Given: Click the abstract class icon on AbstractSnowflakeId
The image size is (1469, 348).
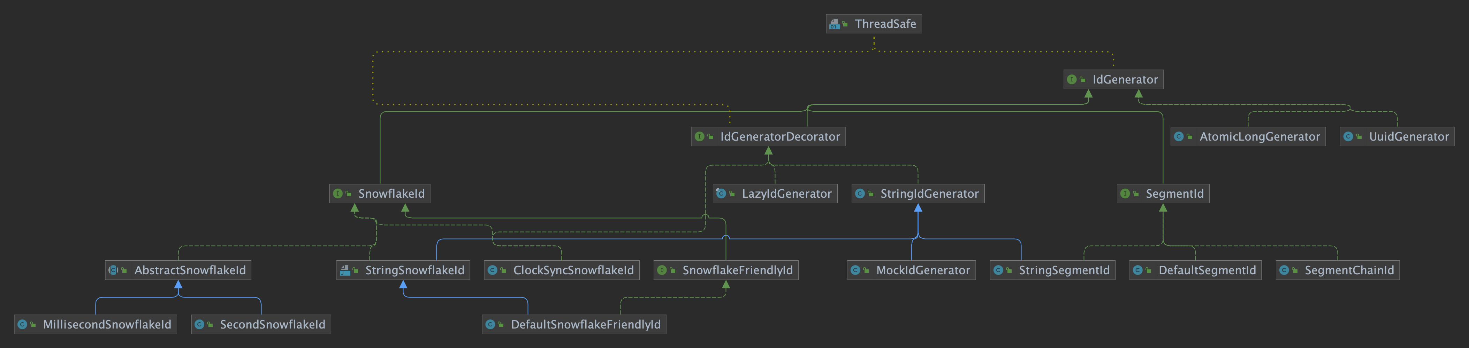Looking at the screenshot, I should 113,270.
